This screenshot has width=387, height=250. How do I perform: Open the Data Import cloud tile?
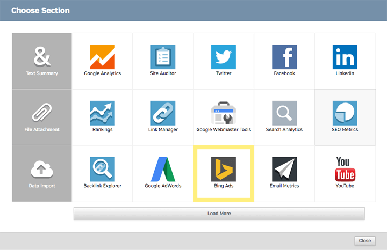click(42, 173)
